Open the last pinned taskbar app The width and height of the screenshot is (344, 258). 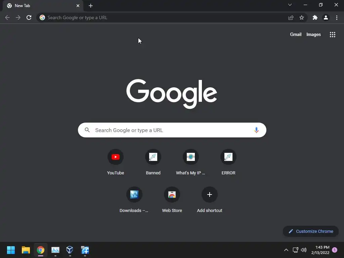[85, 250]
